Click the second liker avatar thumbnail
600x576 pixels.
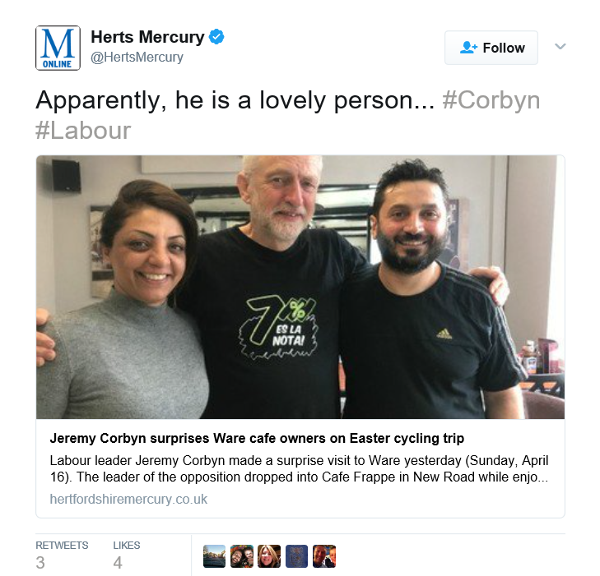click(x=242, y=556)
